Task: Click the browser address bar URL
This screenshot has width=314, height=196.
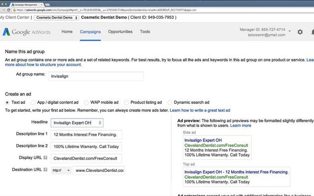Action: [106, 10]
